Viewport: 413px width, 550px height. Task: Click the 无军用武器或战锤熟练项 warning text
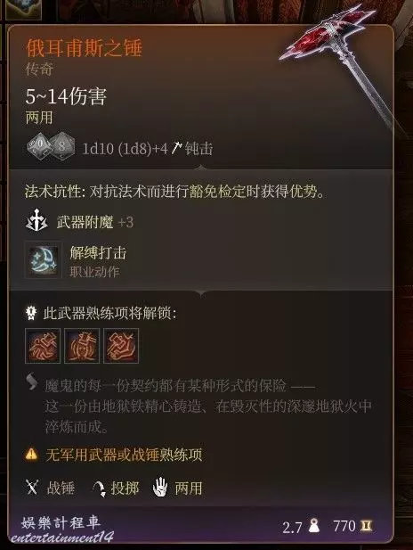coord(124,455)
